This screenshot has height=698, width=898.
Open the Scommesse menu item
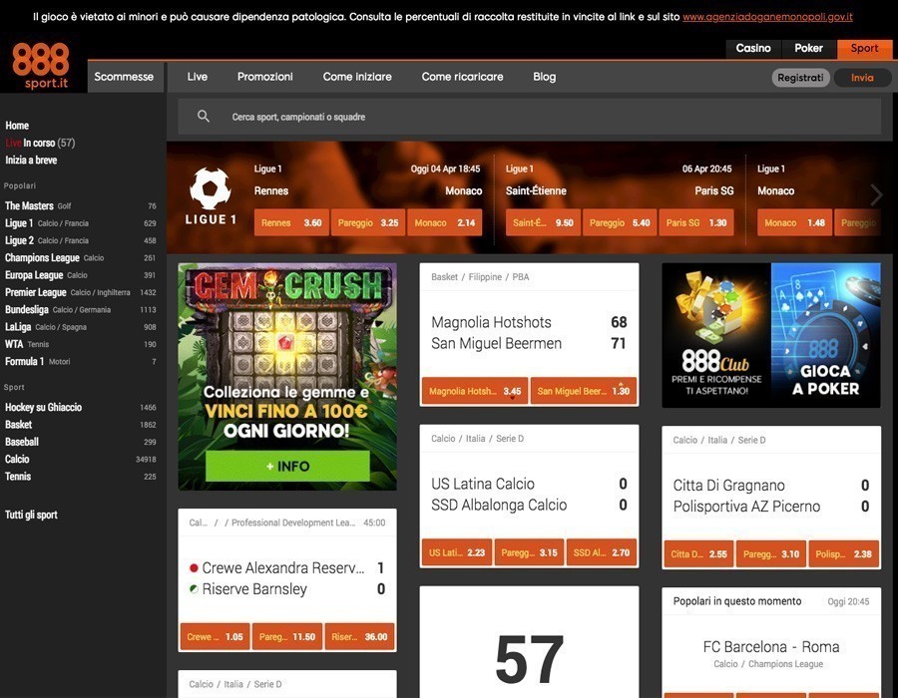[x=124, y=77]
